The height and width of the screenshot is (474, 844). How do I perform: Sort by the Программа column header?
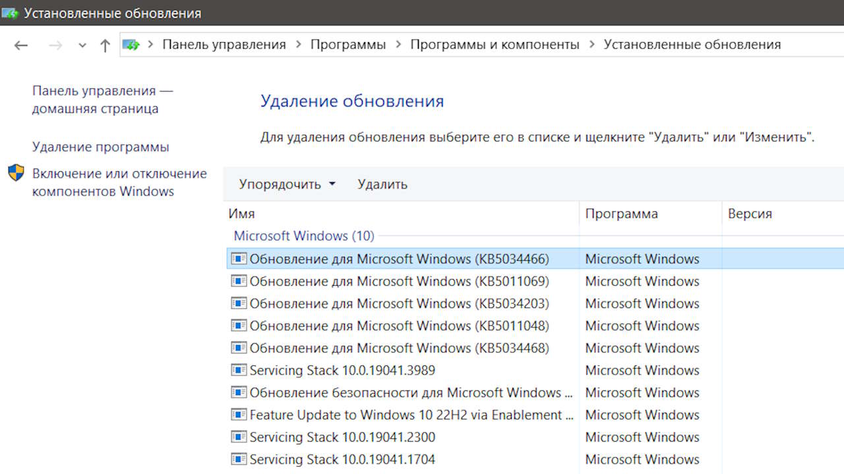click(651, 214)
